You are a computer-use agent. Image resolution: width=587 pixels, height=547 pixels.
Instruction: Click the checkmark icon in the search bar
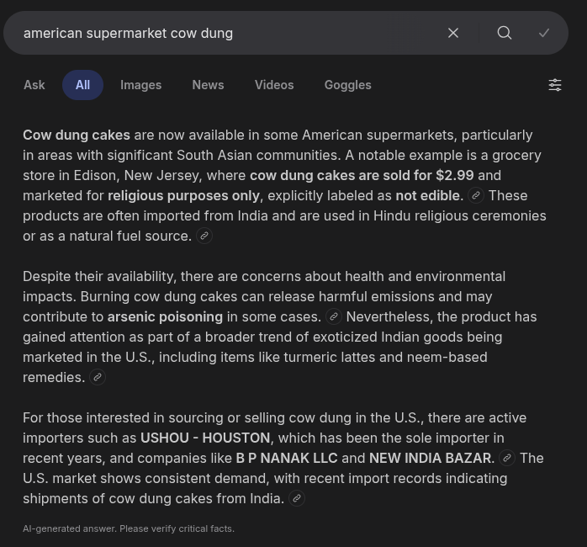[544, 33]
